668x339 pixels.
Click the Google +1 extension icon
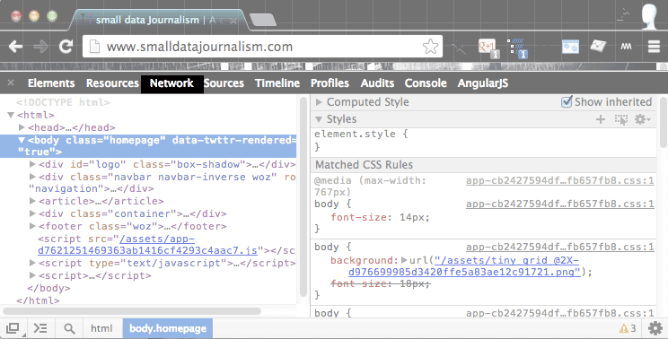(x=488, y=48)
